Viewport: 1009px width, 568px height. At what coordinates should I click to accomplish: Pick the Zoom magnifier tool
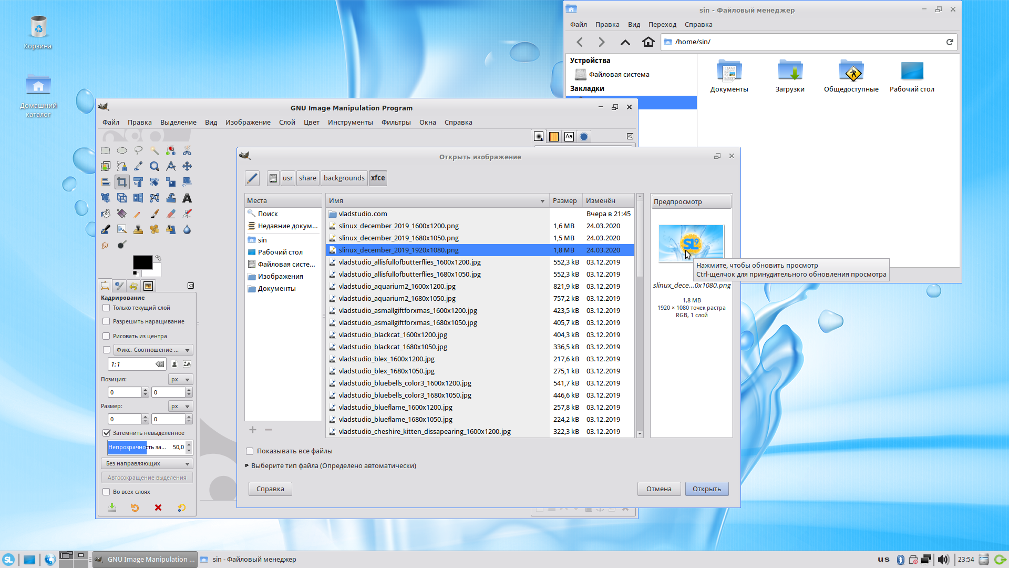click(155, 167)
